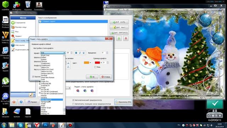Click the red font border color swatch
Screen dimensions: 227x128
click(x=97, y=63)
